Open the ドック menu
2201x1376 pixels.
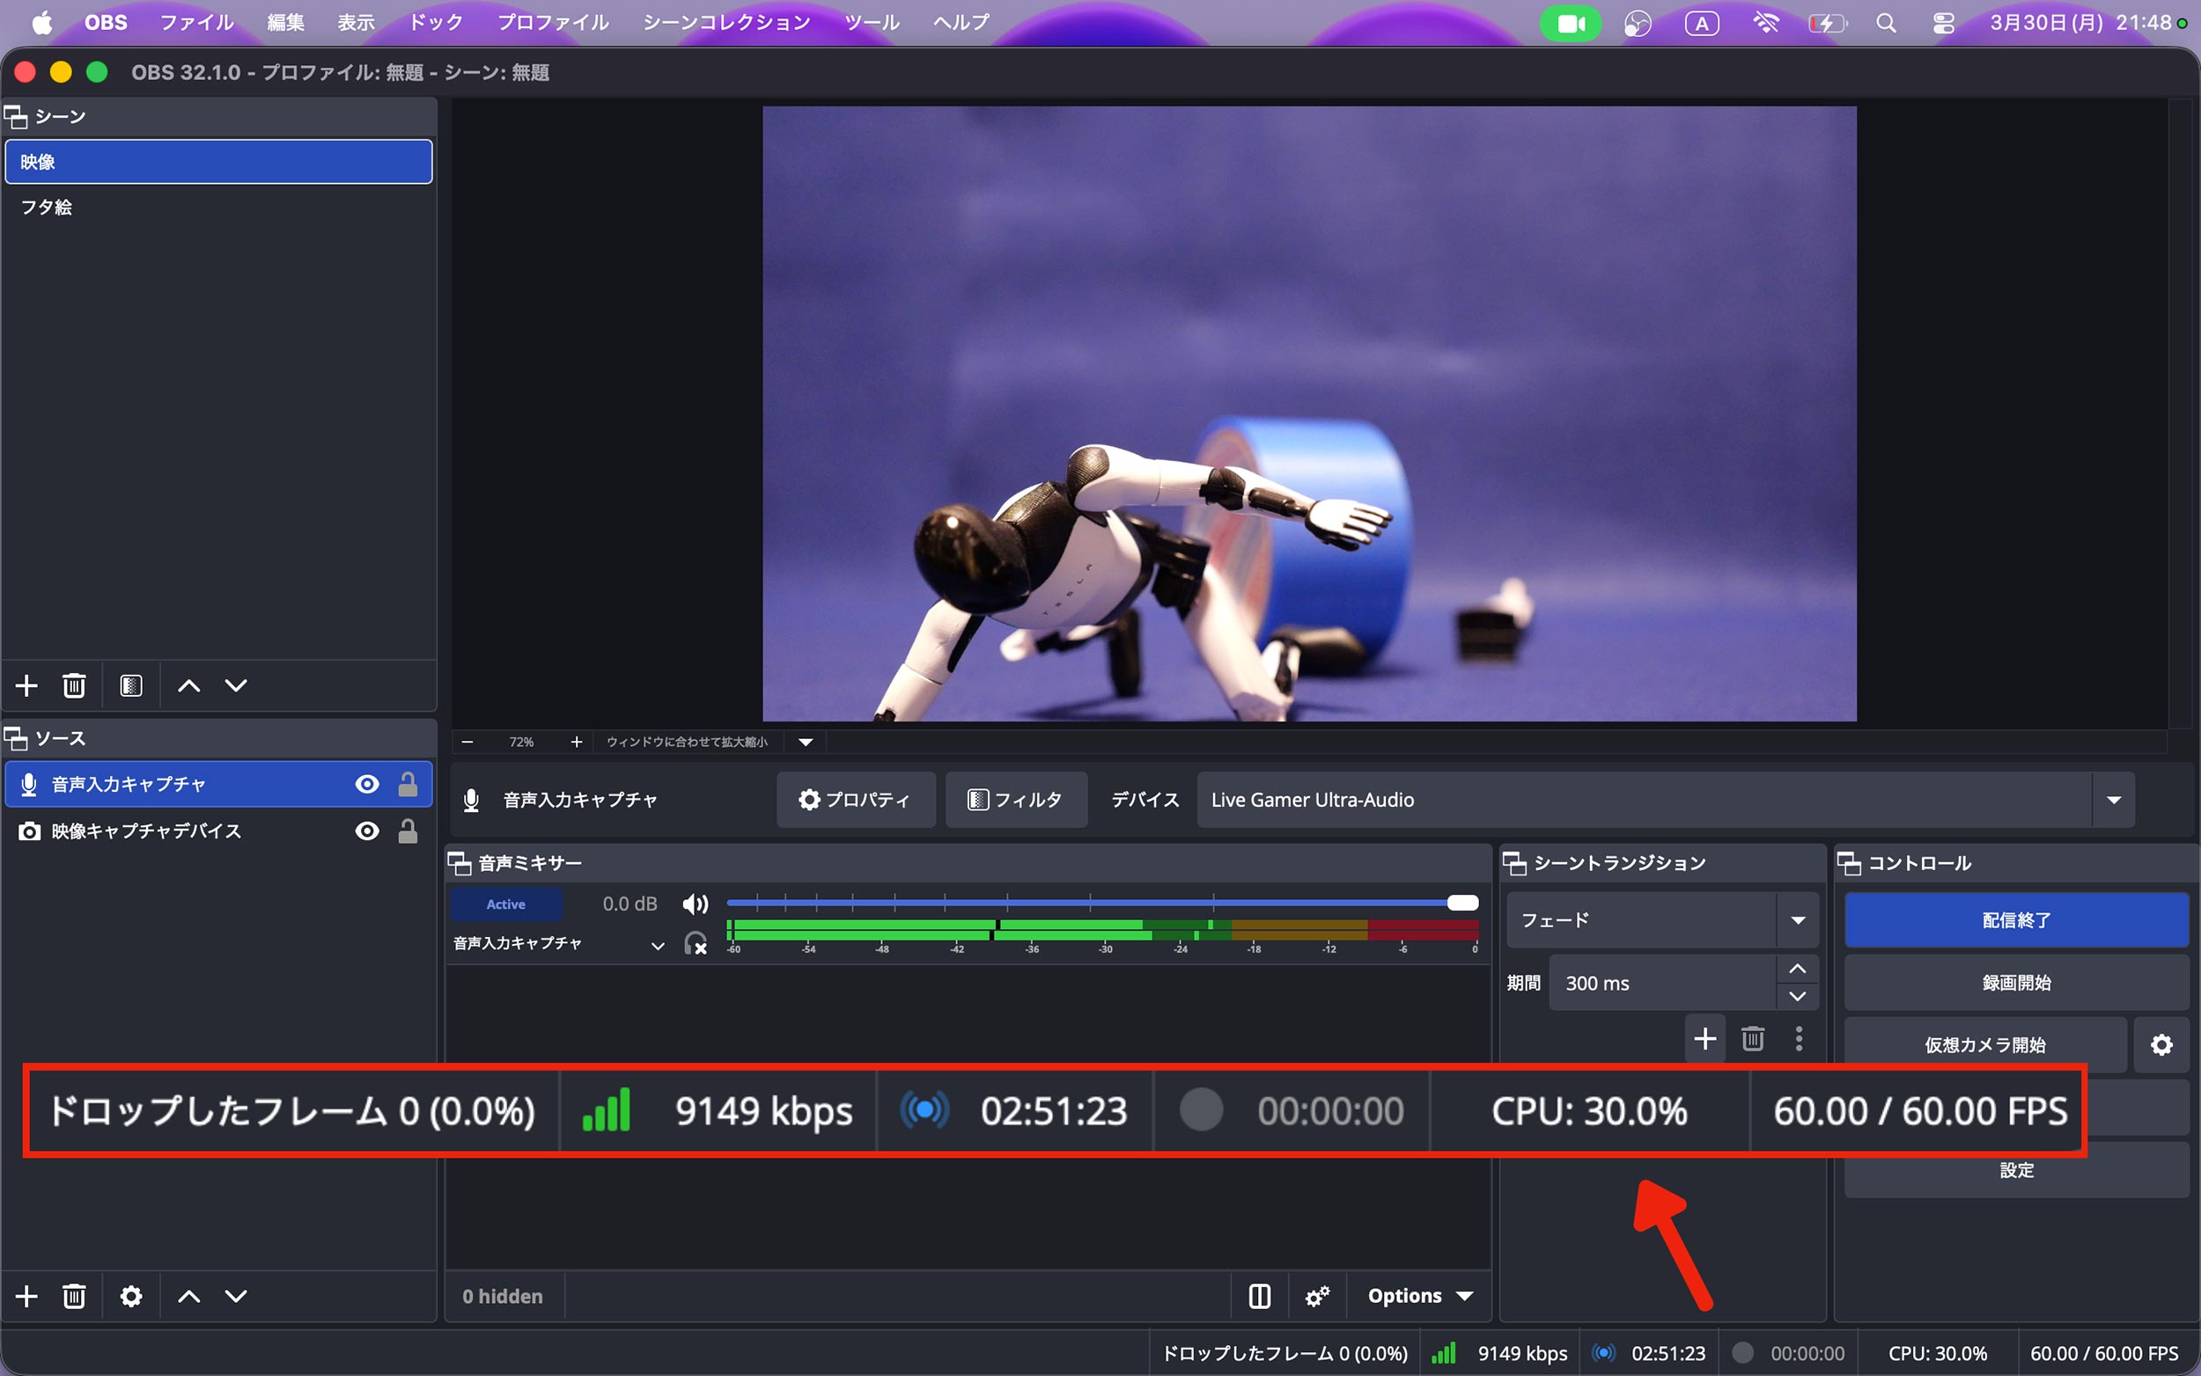(435, 22)
